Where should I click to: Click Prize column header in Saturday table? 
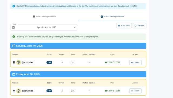point(112,55)
